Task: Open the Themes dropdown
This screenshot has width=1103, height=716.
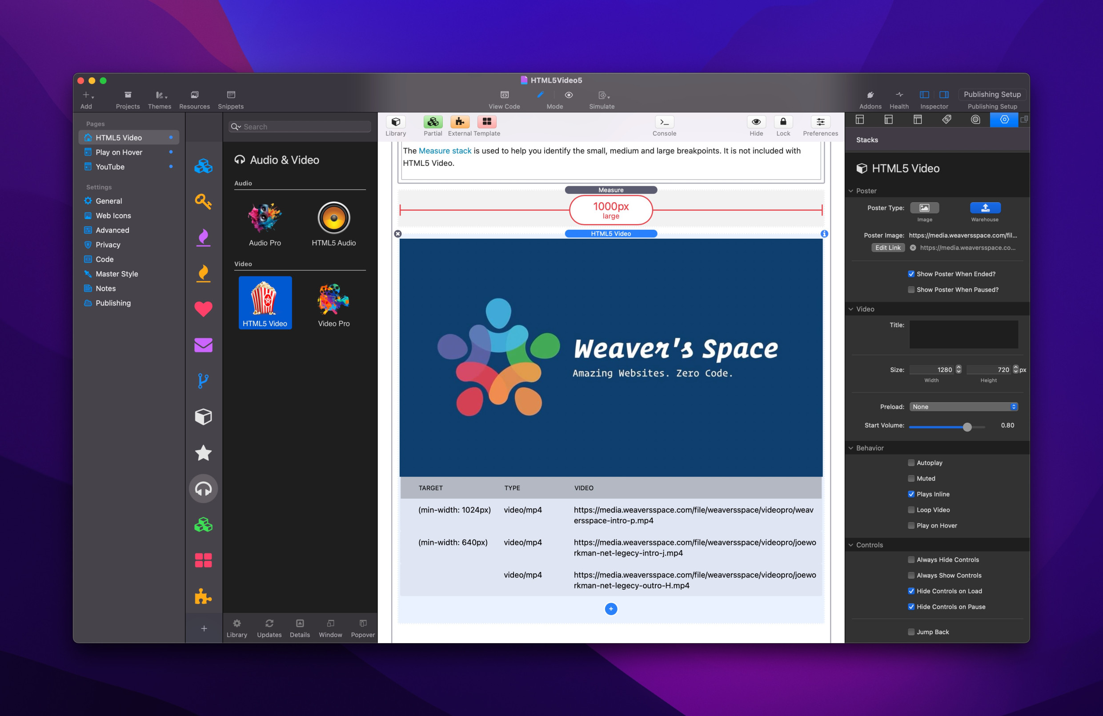Action: coord(161,95)
